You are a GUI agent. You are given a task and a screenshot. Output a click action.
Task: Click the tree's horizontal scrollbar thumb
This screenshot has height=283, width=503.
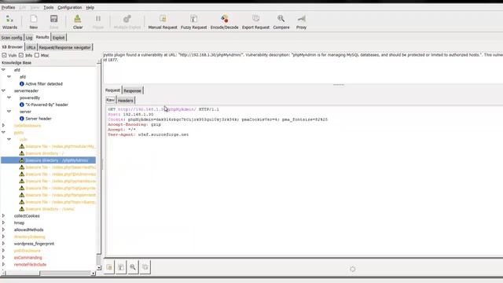pyautogui.click(x=23, y=274)
